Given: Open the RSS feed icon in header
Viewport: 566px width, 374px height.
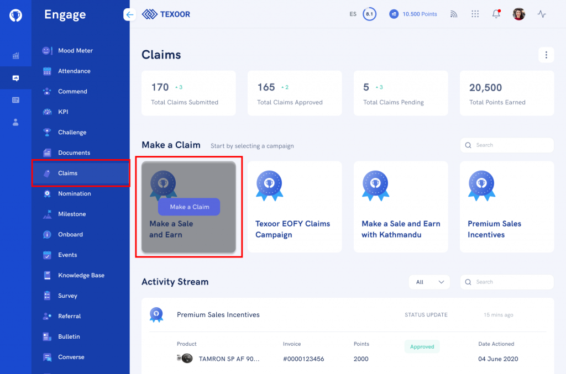Looking at the screenshot, I should [x=454, y=14].
